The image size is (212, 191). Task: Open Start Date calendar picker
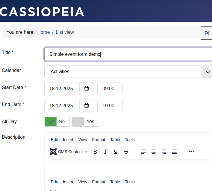tap(87, 88)
